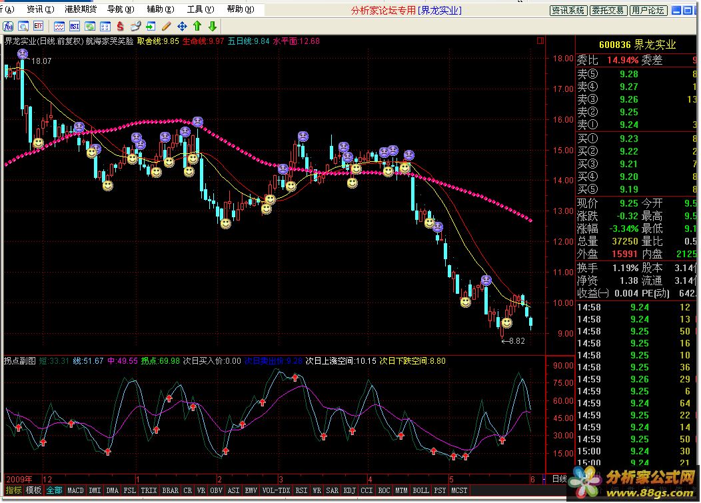
Task: Select the BOLL indicator tab
Action: (420, 490)
